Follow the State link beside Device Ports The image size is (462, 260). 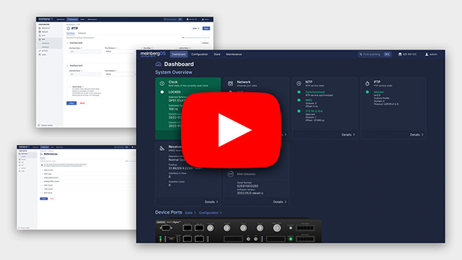click(x=190, y=213)
